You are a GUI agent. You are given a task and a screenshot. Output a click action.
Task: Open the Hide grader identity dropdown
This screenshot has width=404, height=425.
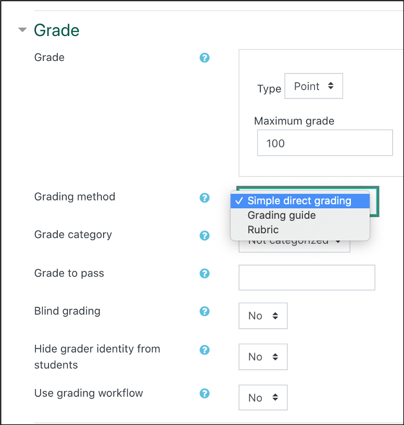coord(263,357)
